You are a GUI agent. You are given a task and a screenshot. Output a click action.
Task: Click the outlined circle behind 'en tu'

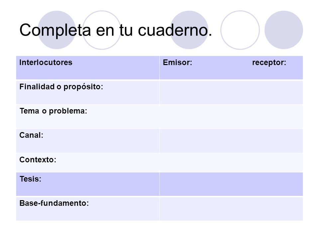102,30
